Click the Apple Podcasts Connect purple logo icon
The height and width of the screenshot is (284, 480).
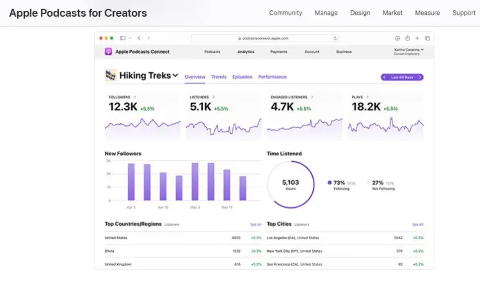pyautogui.click(x=108, y=51)
